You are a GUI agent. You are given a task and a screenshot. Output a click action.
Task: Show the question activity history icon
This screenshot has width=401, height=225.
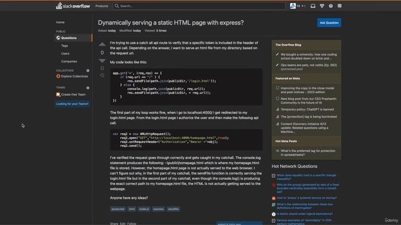[x=102, y=75]
